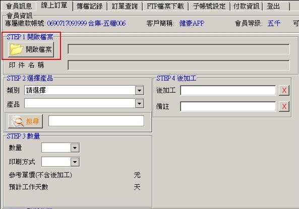Expand the 產品 dropdown arrow
Image resolution: width=299 pixels, height=209 pixels.
tap(140, 103)
